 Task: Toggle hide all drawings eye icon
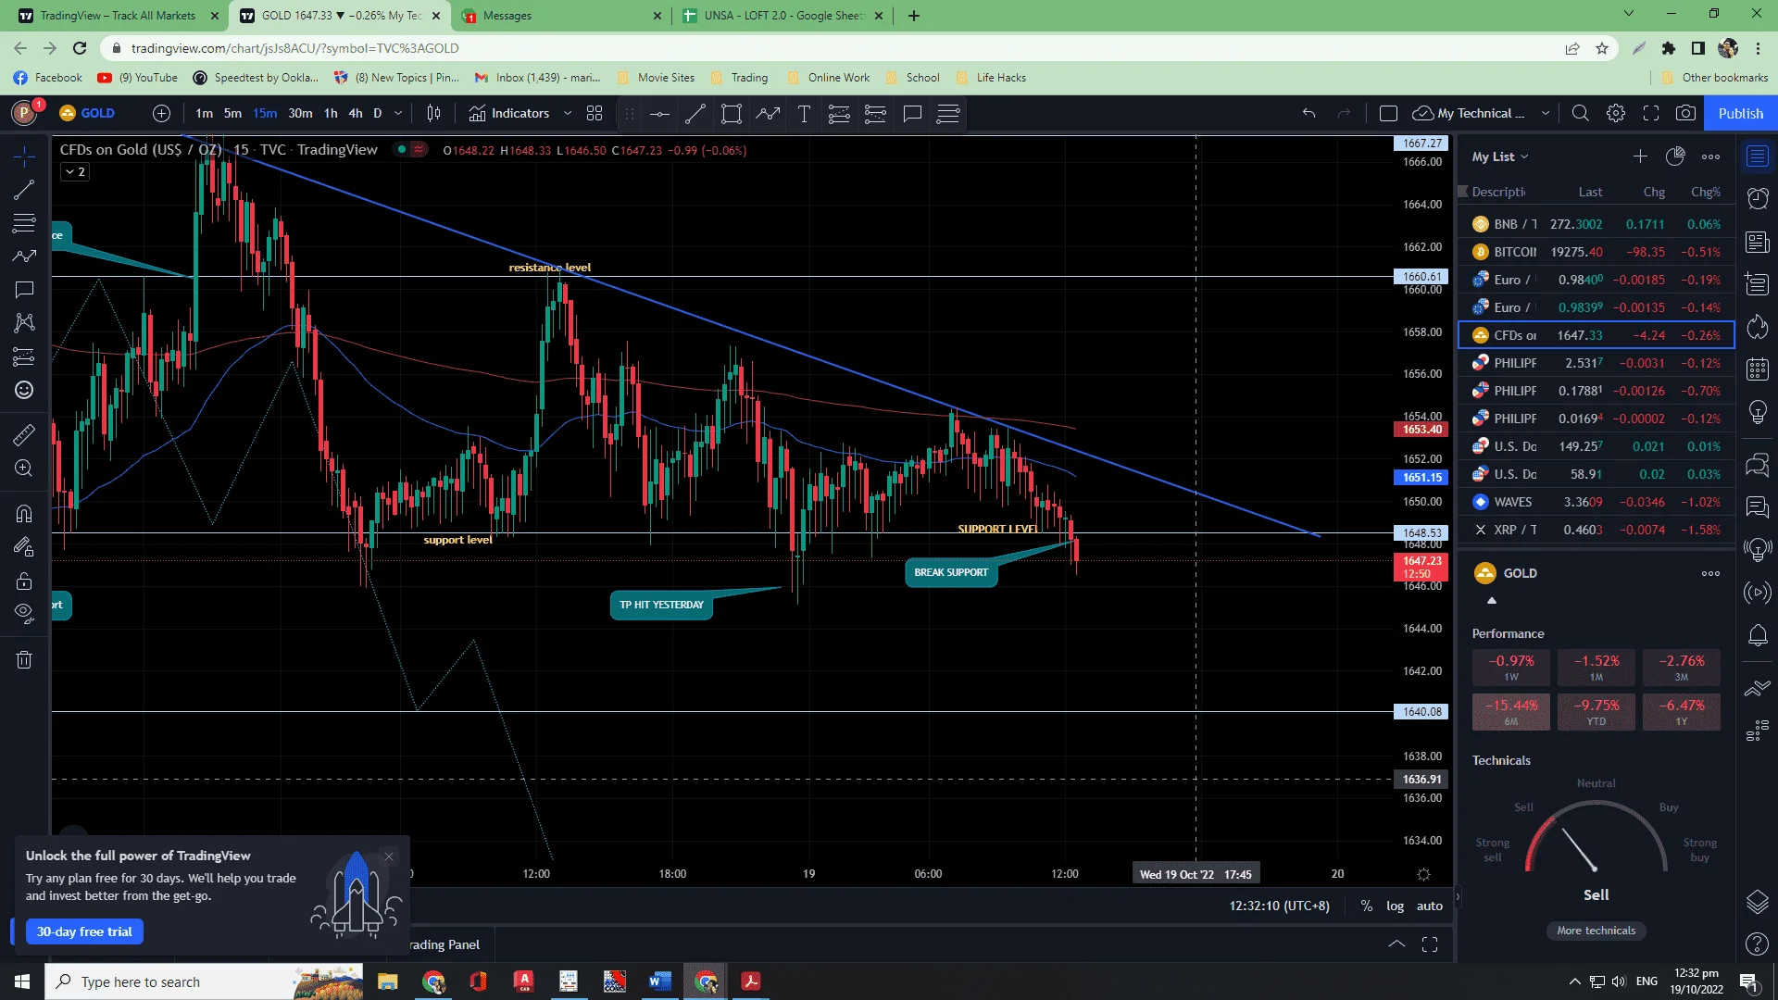(24, 613)
